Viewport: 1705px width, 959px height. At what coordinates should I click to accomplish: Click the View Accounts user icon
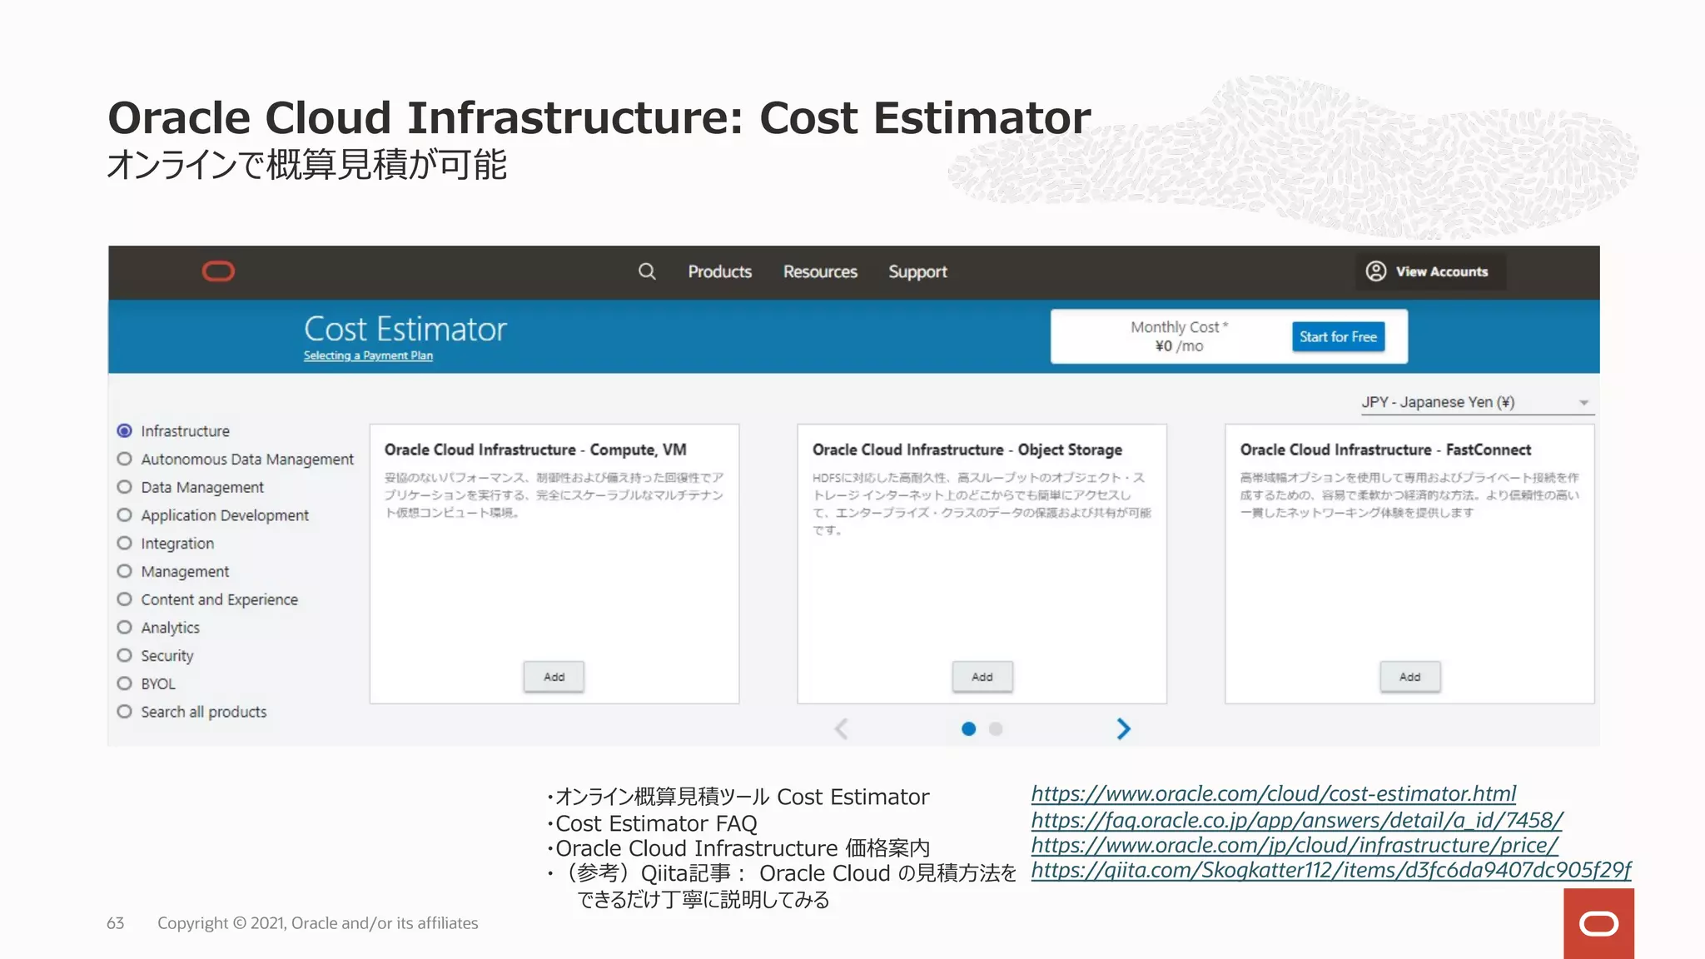click(1376, 271)
